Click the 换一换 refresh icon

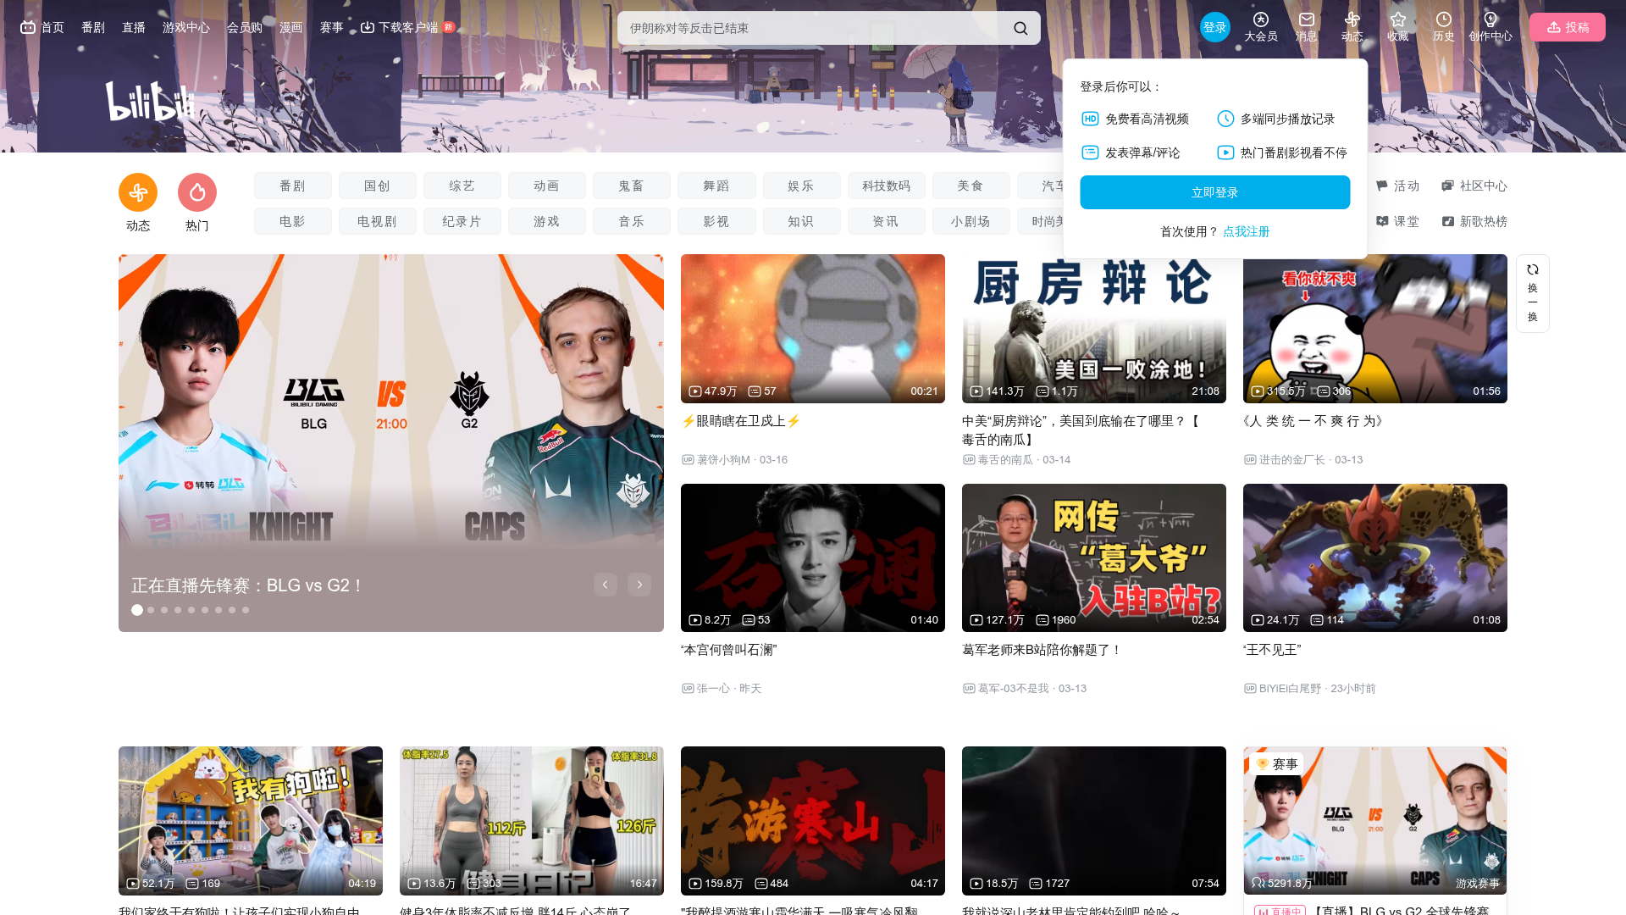coord(1533,269)
